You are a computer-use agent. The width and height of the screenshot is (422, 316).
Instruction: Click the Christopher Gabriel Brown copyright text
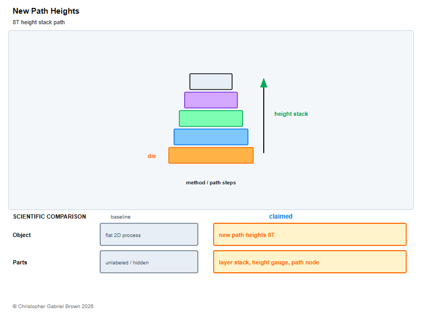(53, 307)
